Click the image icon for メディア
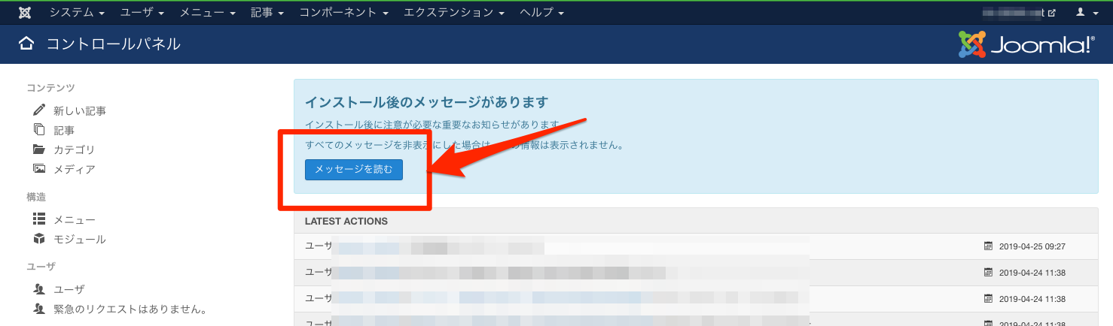The image size is (1113, 326). pyautogui.click(x=39, y=169)
